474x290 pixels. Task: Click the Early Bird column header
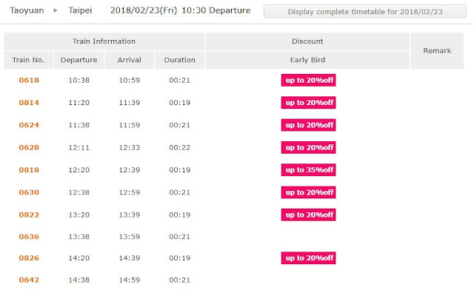[x=307, y=60]
